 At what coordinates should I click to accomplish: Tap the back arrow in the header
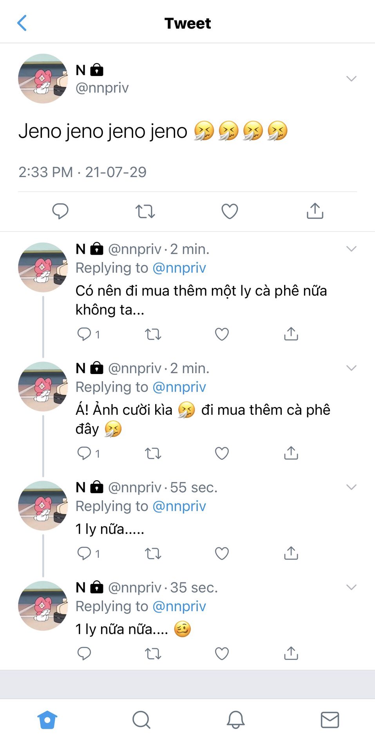(22, 23)
